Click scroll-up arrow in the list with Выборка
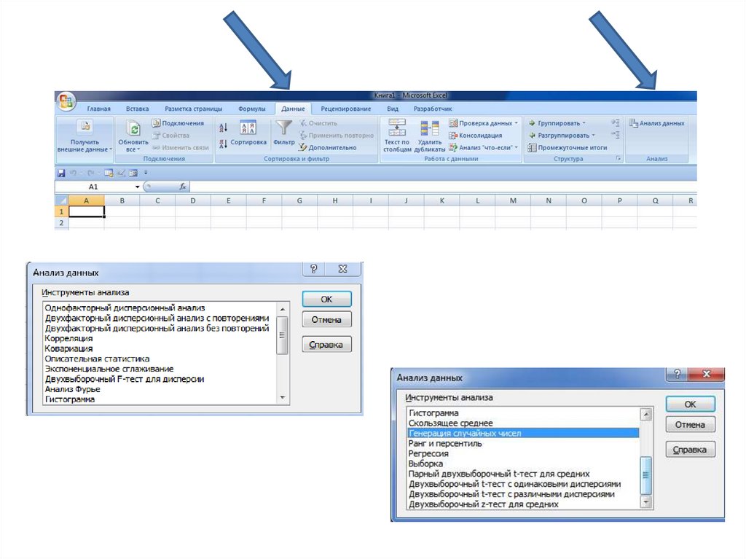 [646, 414]
